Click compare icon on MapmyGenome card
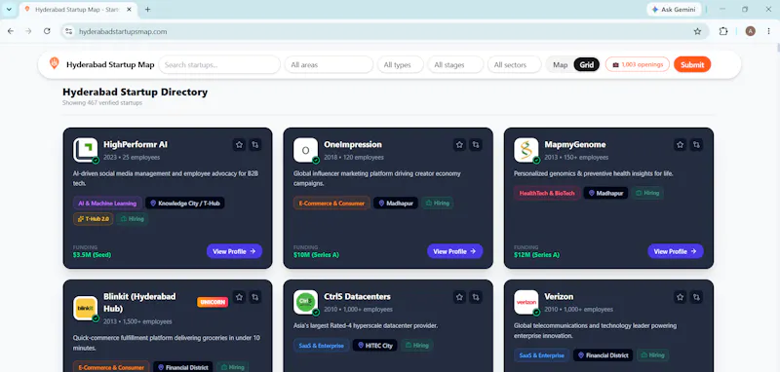The image size is (780, 372). click(696, 144)
